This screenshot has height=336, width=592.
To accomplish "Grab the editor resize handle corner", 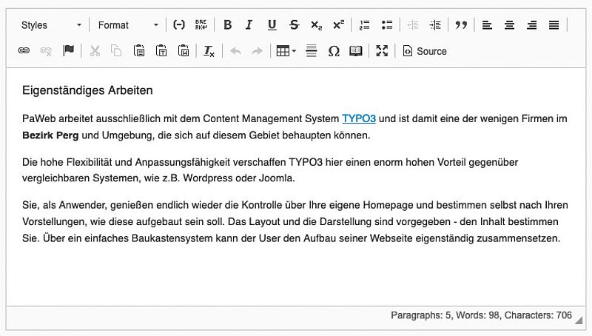I will (x=579, y=320).
